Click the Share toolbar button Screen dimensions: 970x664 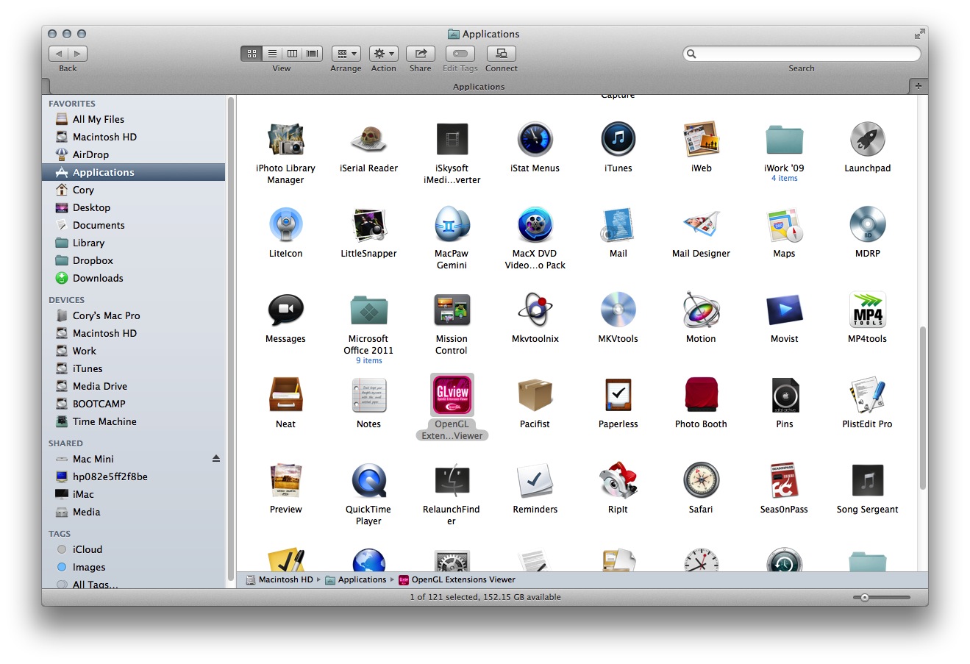(421, 54)
